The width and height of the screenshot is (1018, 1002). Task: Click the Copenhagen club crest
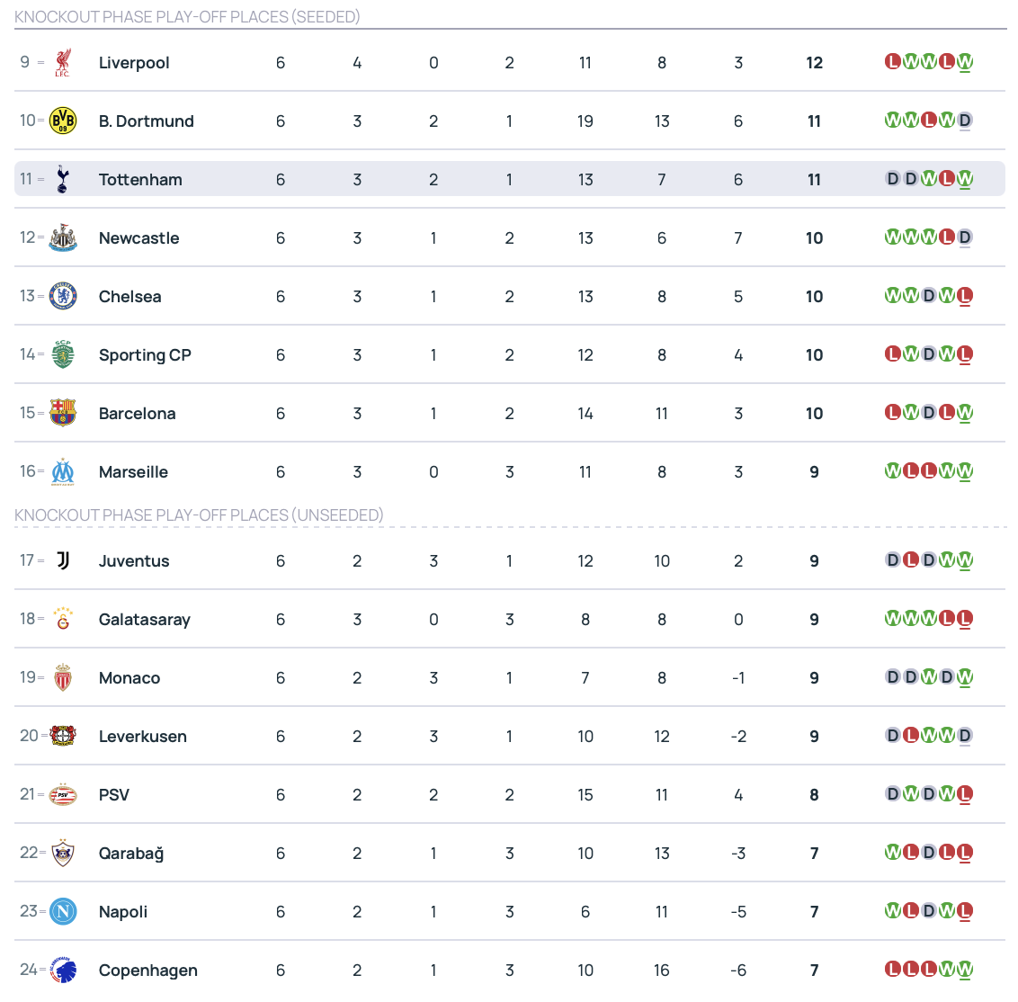(x=62, y=970)
